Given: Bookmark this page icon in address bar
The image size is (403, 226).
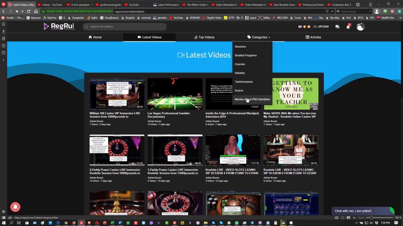Looking at the screenshot, I should (327, 11).
